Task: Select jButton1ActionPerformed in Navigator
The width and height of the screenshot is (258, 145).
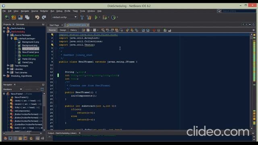Action: tap(28, 114)
